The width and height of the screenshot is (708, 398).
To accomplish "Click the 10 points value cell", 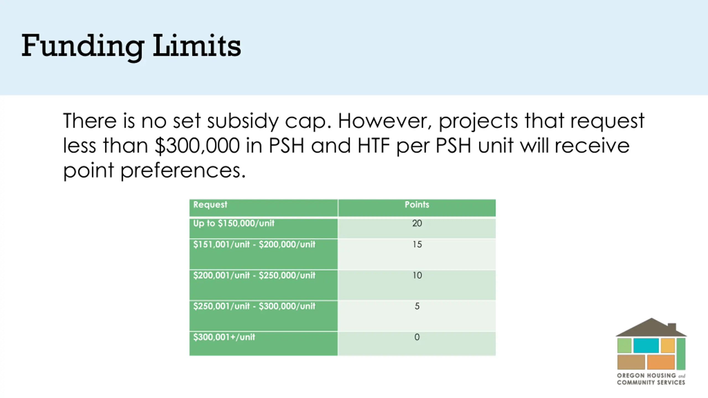I will (x=417, y=285).
